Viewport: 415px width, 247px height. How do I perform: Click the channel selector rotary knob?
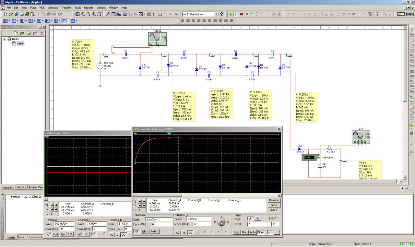pyautogui.click(x=222, y=222)
